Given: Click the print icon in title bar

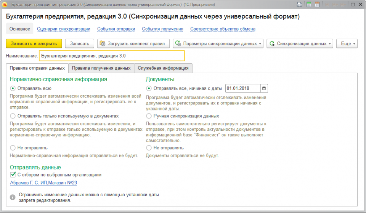Looking at the screenshot, I should point(300,5).
